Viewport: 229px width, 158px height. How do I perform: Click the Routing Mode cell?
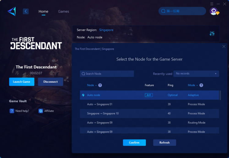pyautogui.click(x=197, y=123)
